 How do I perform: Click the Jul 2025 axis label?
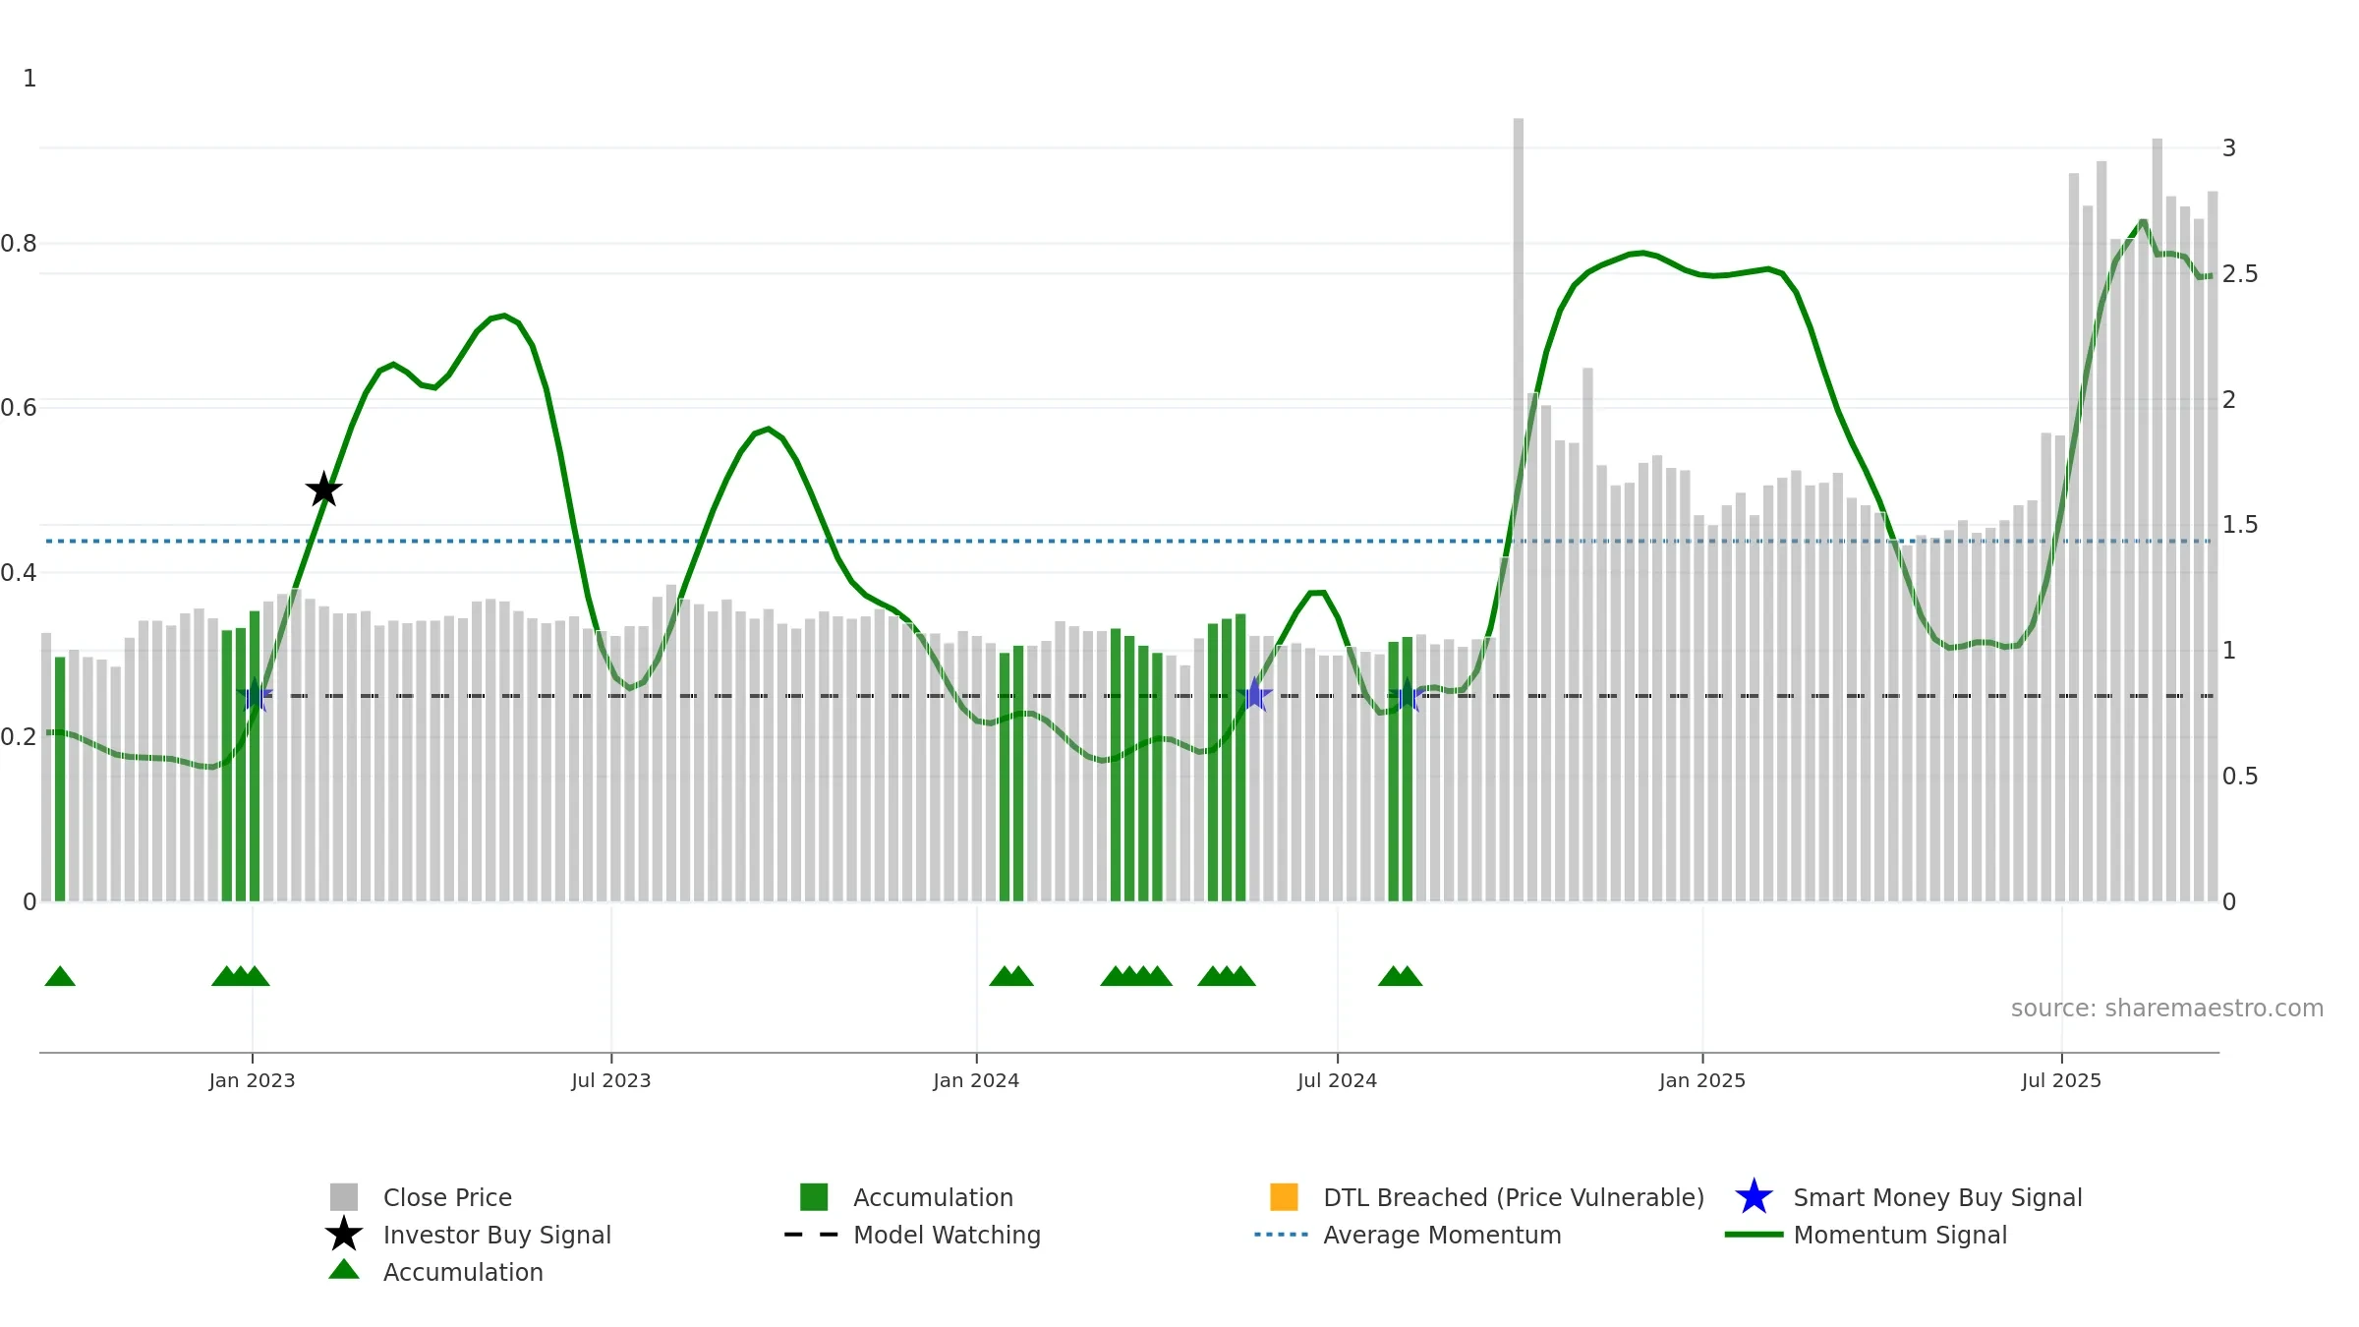(2061, 1081)
